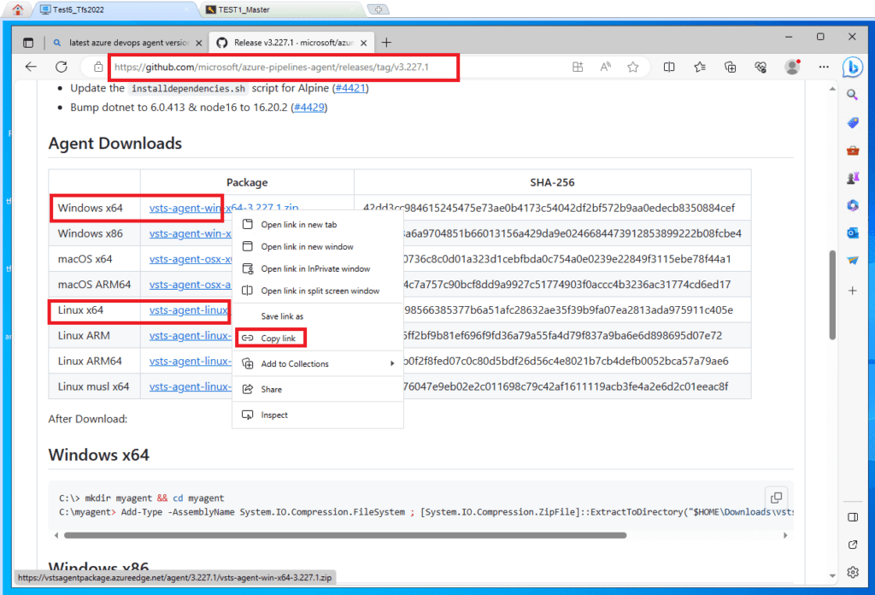Click the Windows x64 SHA-256 hash value
Screen dimensions: 875x595
(549, 208)
